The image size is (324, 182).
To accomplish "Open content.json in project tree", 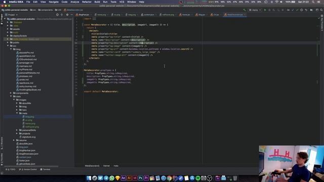I will pos(25,157).
